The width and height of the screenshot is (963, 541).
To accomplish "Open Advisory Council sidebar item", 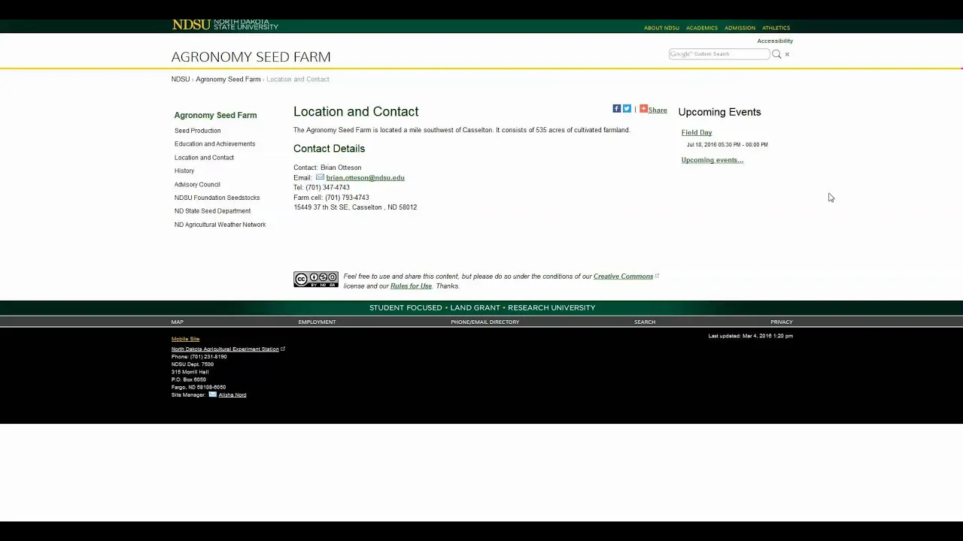I will [x=198, y=185].
